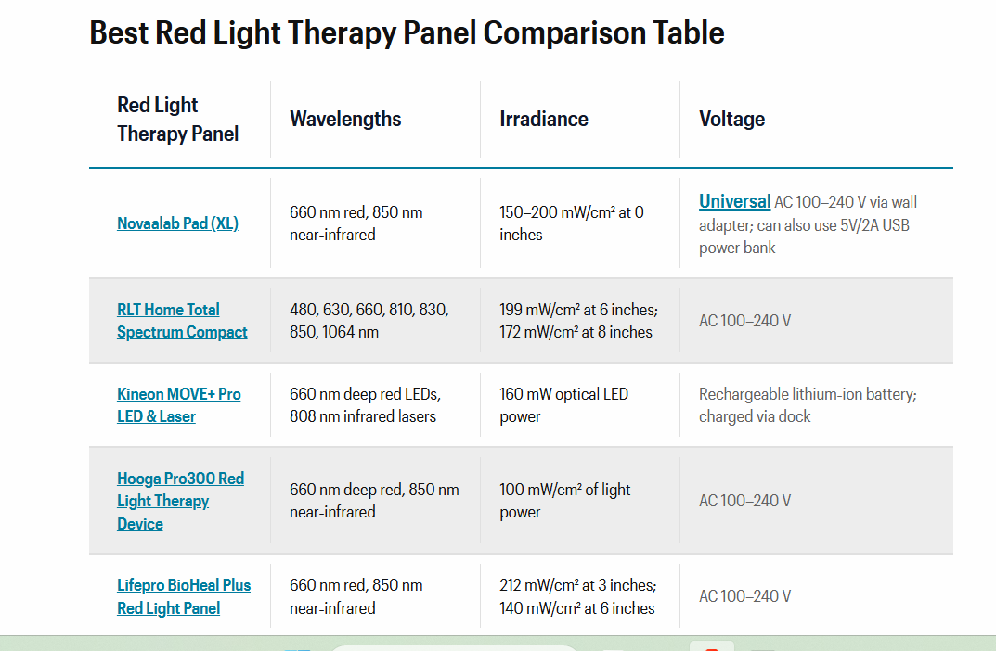
Task: Click AC 100–240 V in Hooga Pro300 row
Action: (x=744, y=501)
